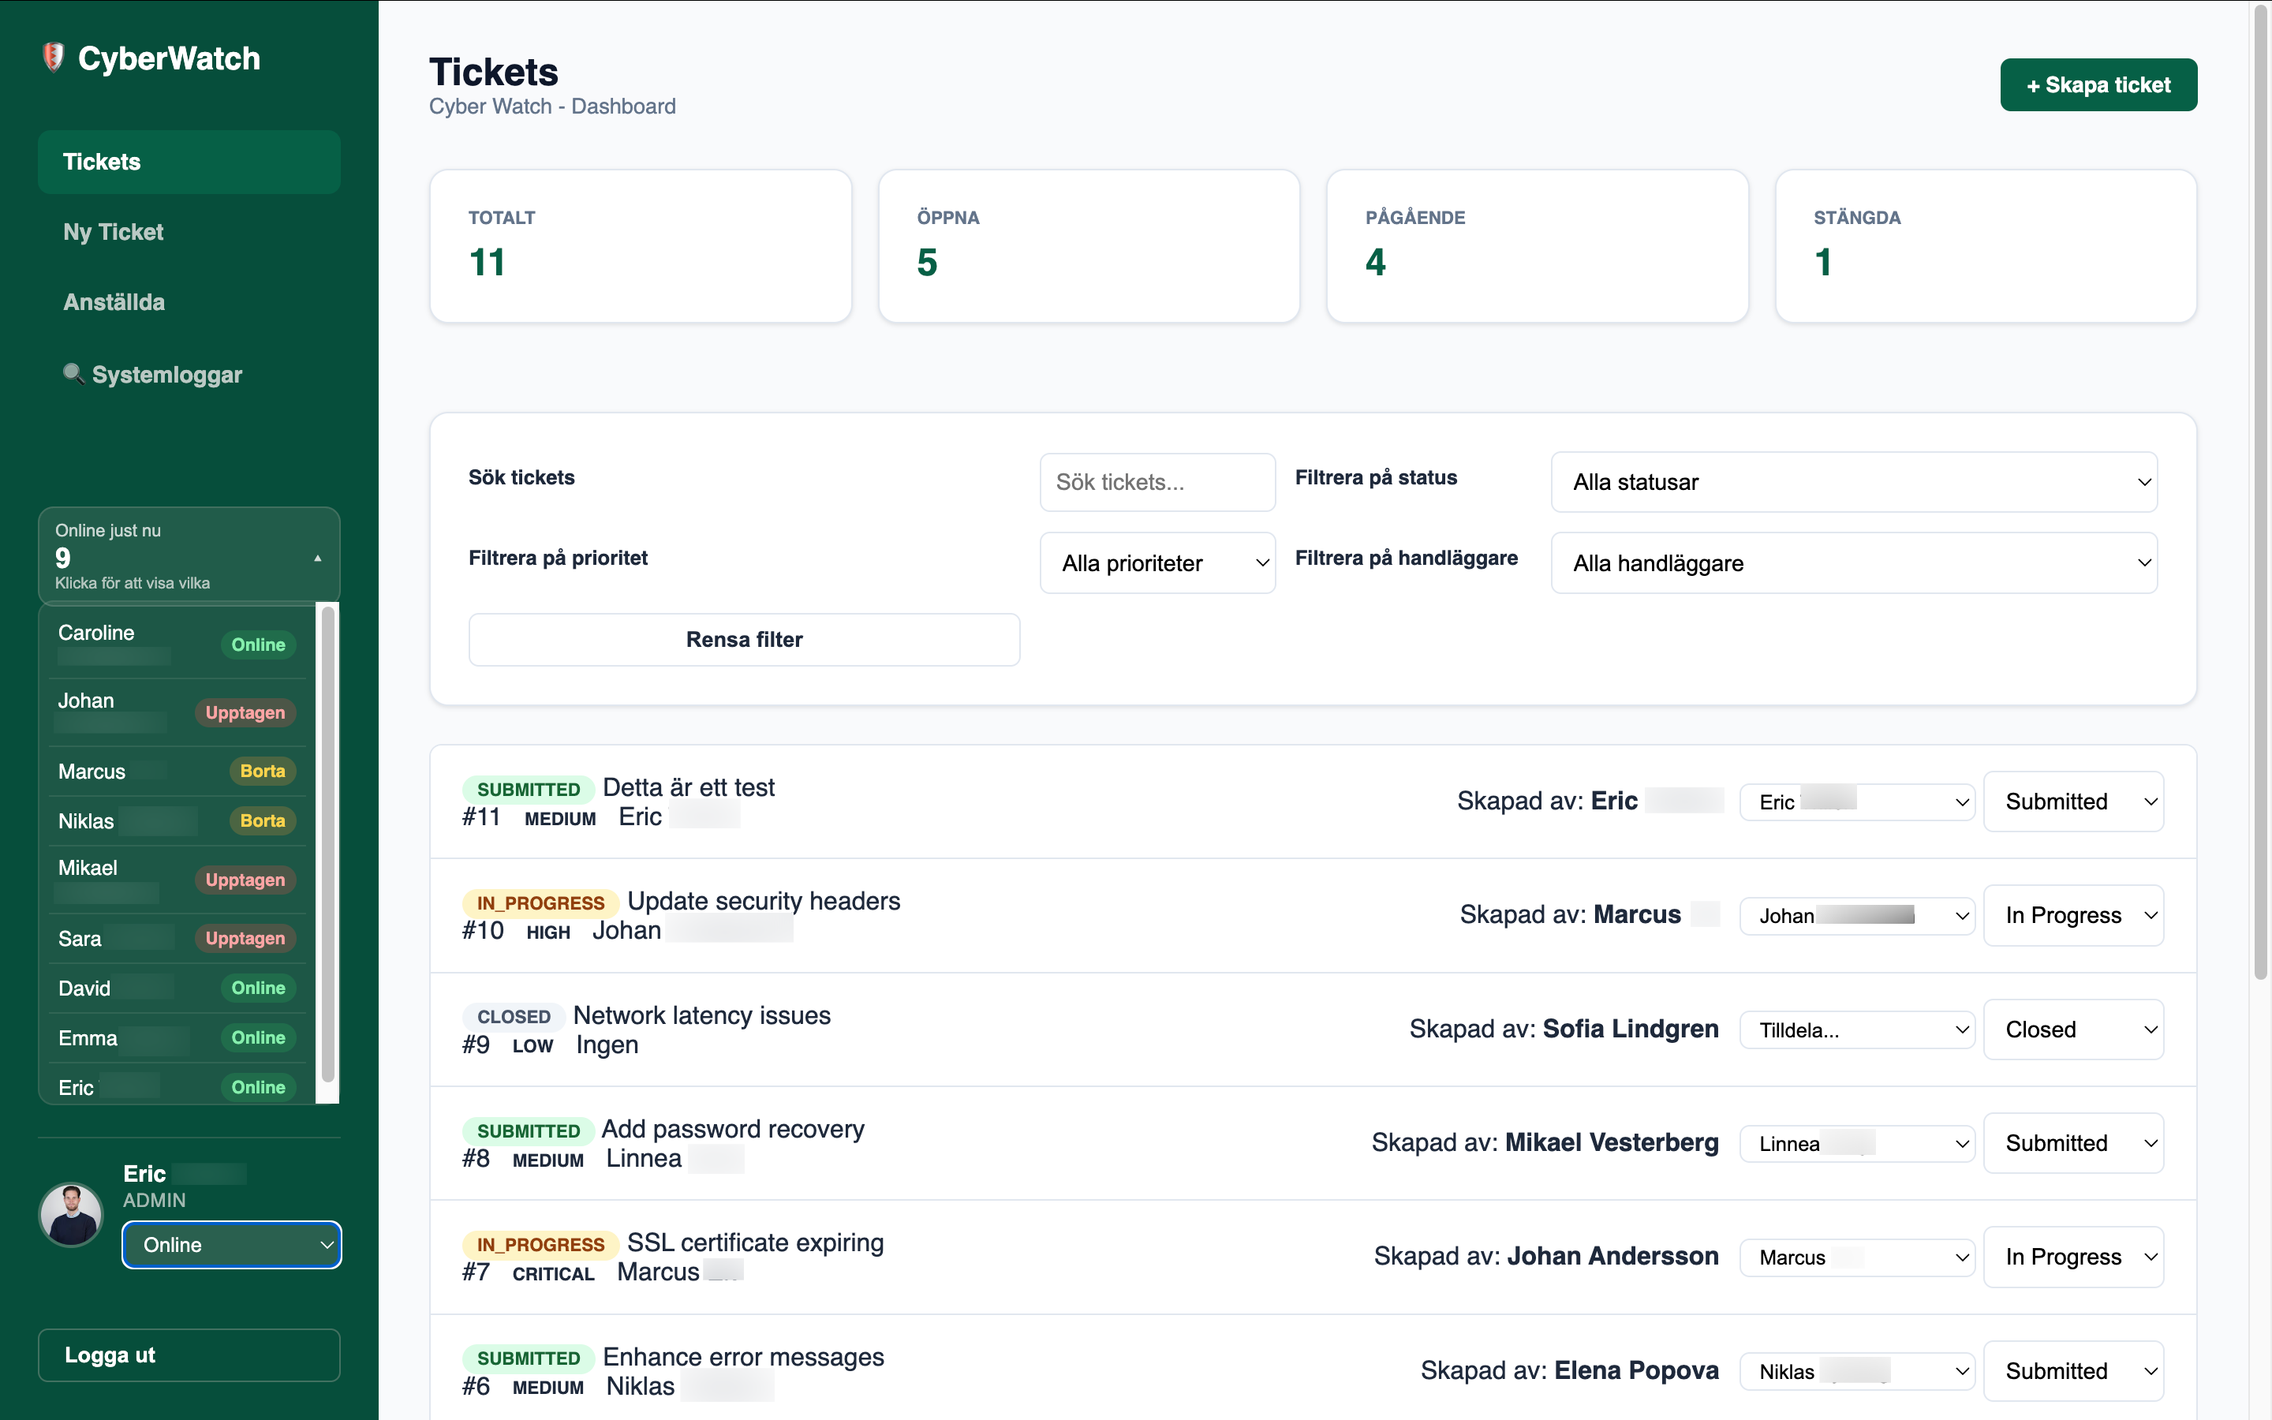This screenshot has width=2272, height=1420.
Task: Click the Skapa ticket button
Action: coord(2098,84)
